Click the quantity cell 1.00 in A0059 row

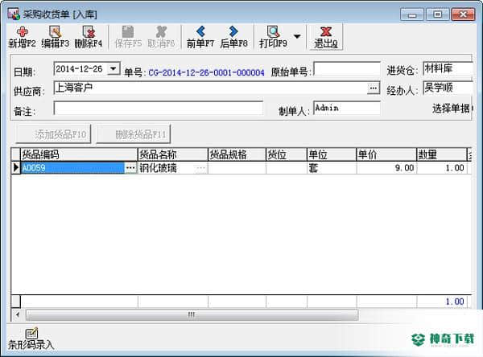click(x=442, y=168)
